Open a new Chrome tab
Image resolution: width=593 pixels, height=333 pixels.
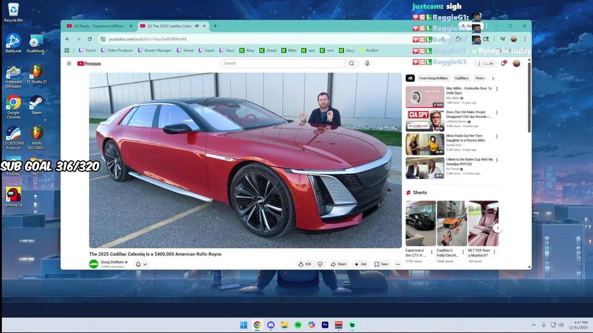pyautogui.click(x=215, y=26)
